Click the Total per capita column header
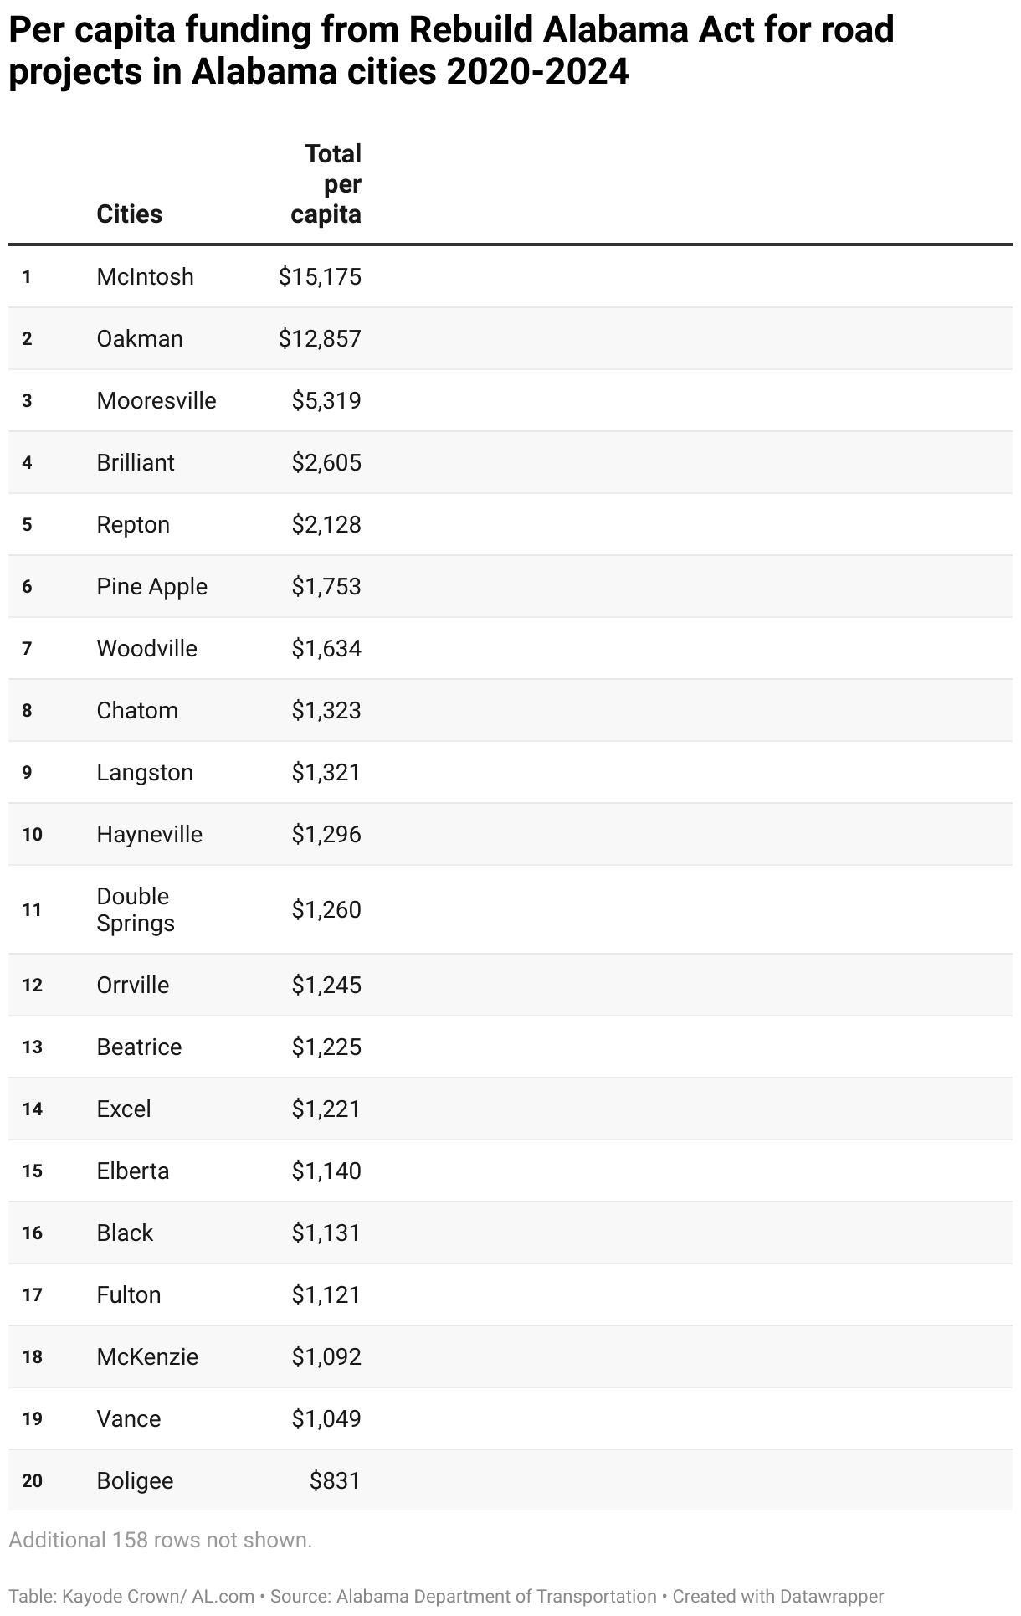The width and height of the screenshot is (1021, 1616). click(326, 184)
